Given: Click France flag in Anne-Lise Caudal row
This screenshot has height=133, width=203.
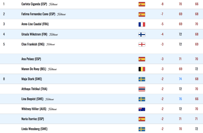Looking at the screenshot, I should click(x=142, y=24).
